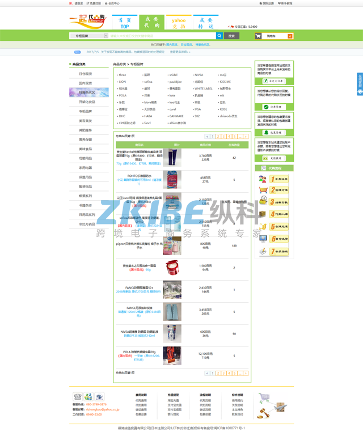Click 查看更多详细 view more details link

[x=180, y=52]
